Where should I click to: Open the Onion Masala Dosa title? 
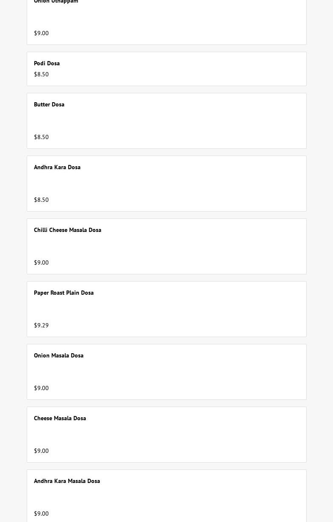click(59, 355)
